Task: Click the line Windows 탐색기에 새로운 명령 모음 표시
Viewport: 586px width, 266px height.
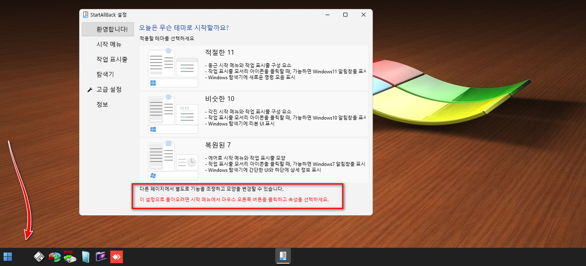Action: coord(250,77)
